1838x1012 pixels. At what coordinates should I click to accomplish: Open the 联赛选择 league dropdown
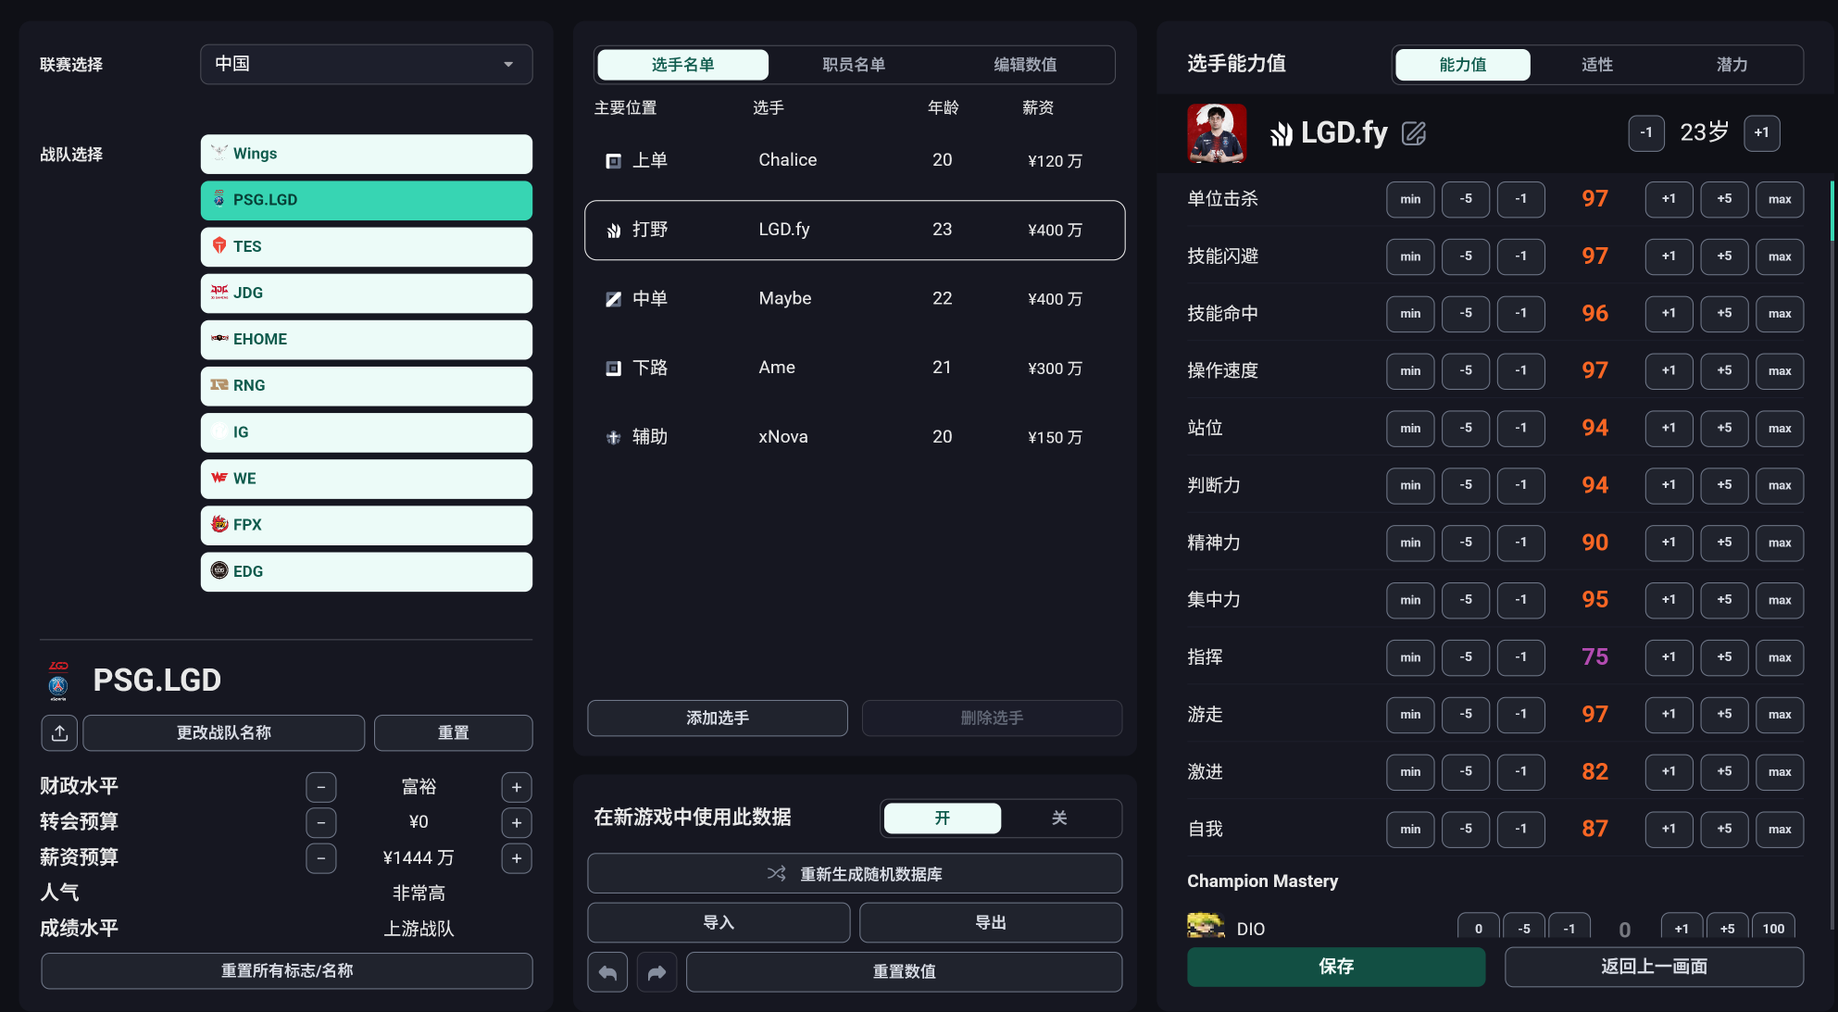[x=367, y=64]
